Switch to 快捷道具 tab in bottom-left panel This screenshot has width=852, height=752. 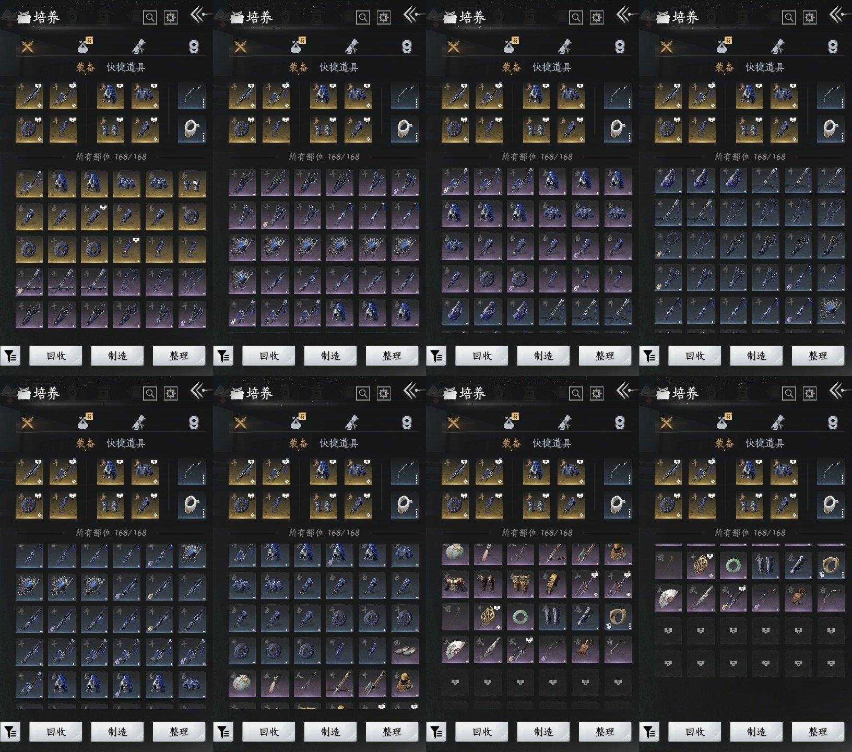point(126,443)
